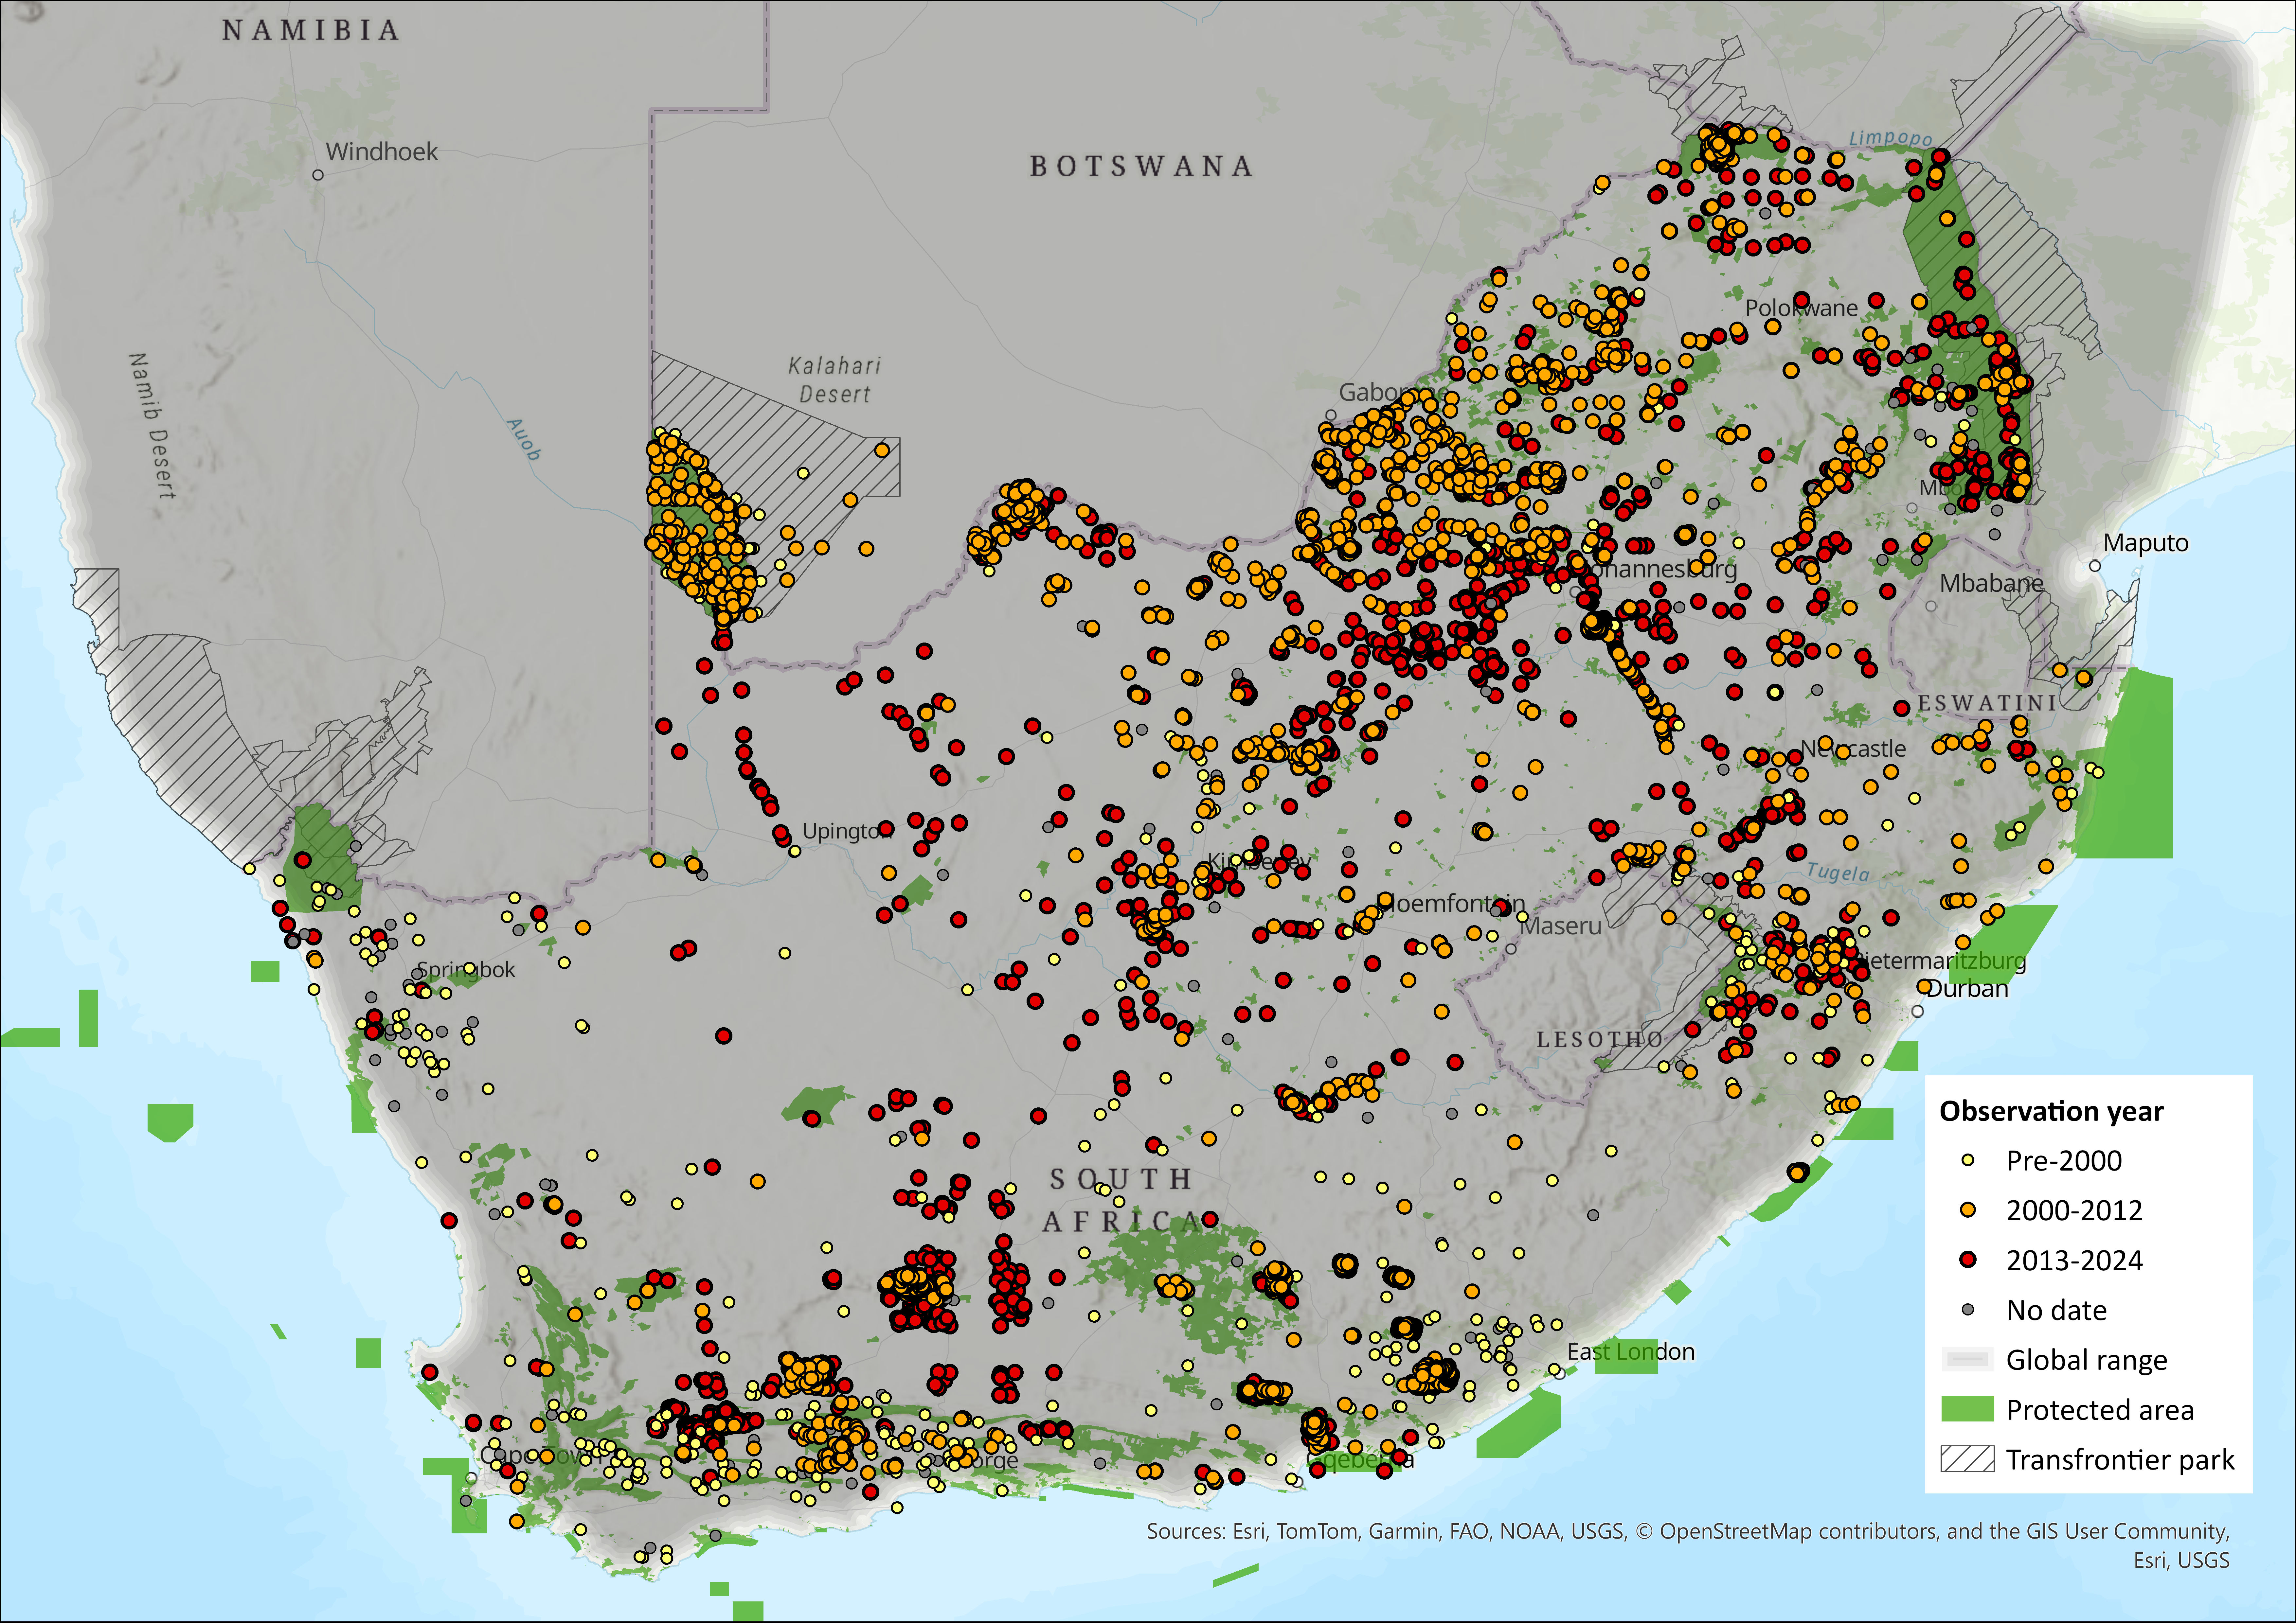This screenshot has height=1623, width=2296.
Task: Click the BOTSWANA country label
Action: [x=1141, y=166]
